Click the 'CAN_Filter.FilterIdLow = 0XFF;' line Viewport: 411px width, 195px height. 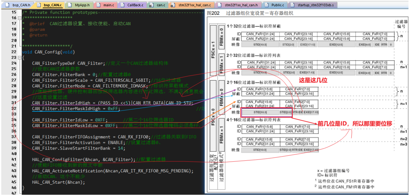pos(70,120)
